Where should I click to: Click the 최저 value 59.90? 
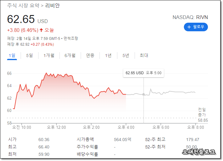pos(44,154)
